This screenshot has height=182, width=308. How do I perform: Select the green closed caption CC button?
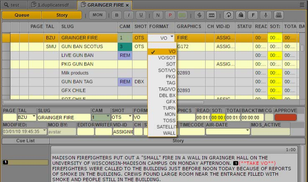[182, 15]
